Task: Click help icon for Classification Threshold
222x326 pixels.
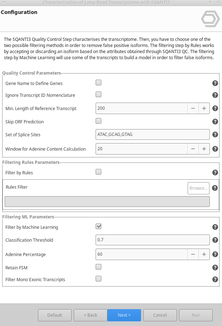Action: coord(215,240)
